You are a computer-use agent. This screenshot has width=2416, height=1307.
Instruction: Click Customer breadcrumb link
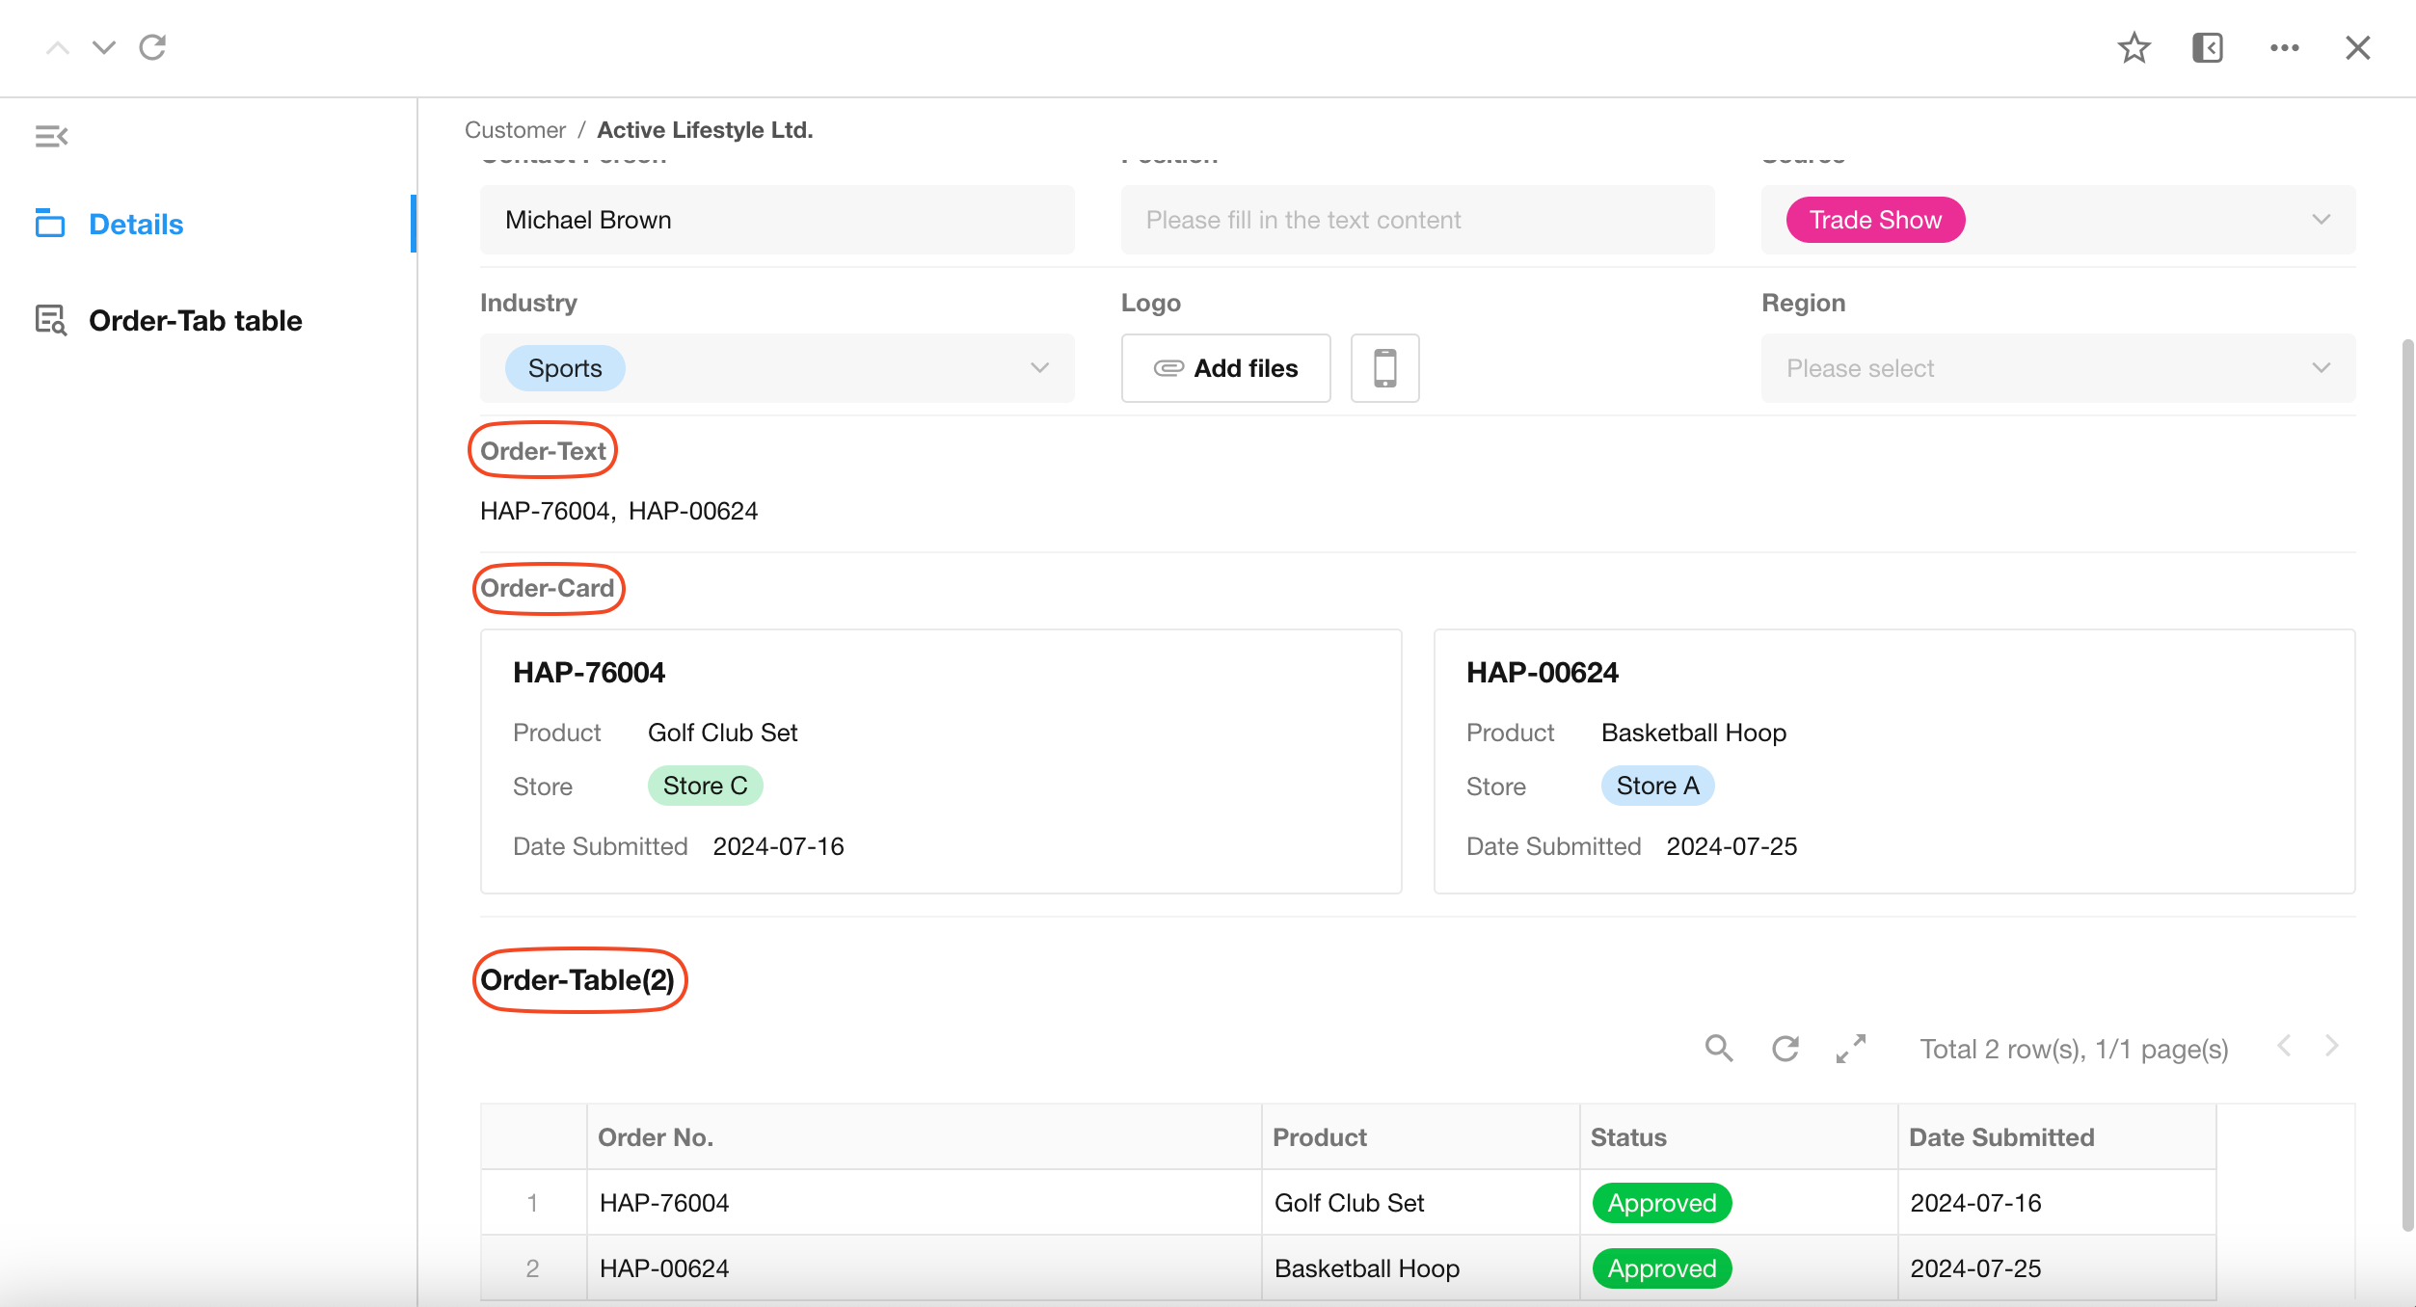(515, 130)
